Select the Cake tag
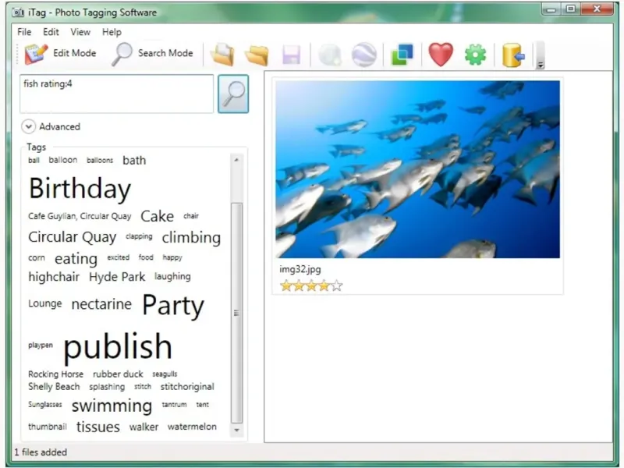This screenshot has width=624, height=468. coord(158,216)
